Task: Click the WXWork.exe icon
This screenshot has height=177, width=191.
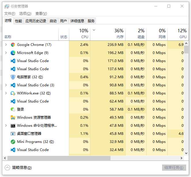Action: pos(13,93)
